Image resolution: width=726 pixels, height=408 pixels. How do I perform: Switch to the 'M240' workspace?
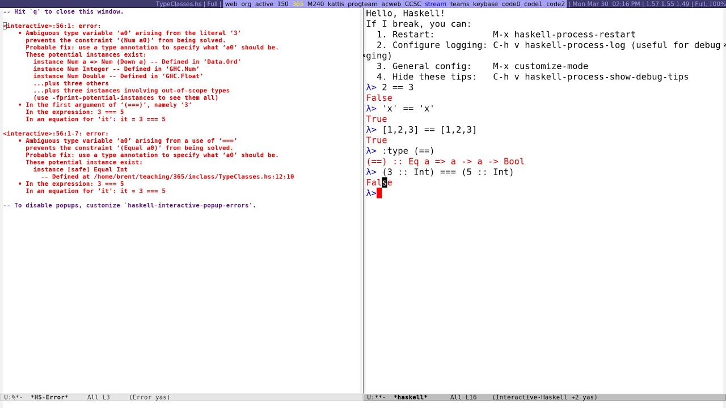coord(315,4)
